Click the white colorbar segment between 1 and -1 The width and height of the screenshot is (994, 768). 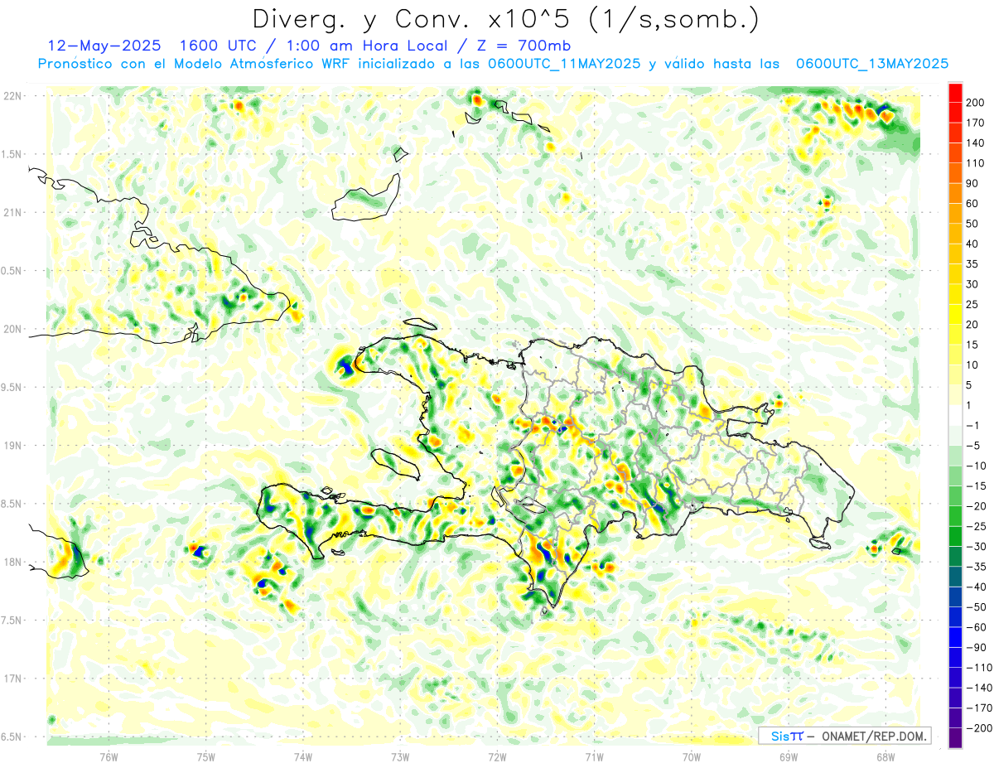pyautogui.click(x=955, y=415)
